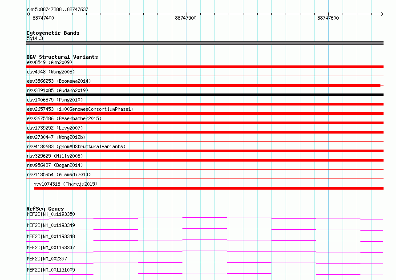Viewport: 396px width, 280px height.
Task: Click the gray 5q14.3 cytogenetic band bar
Action: (x=205, y=43)
